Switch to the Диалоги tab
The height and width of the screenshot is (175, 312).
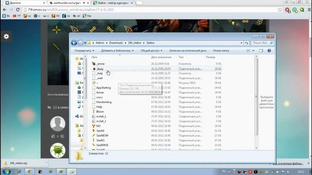25,3
